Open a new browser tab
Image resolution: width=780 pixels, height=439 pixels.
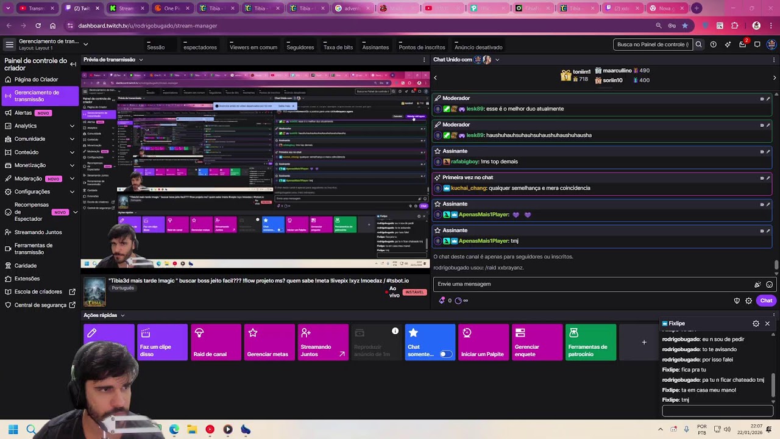(x=697, y=8)
